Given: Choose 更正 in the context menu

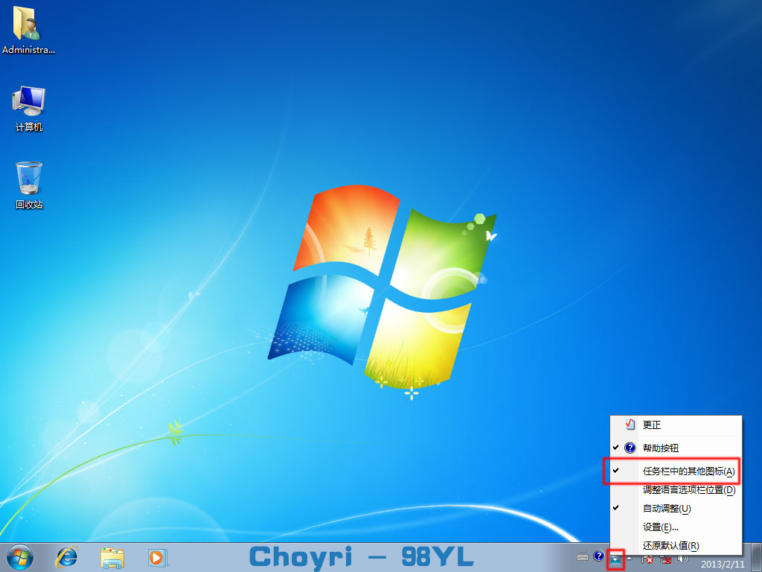Looking at the screenshot, I should (x=676, y=425).
